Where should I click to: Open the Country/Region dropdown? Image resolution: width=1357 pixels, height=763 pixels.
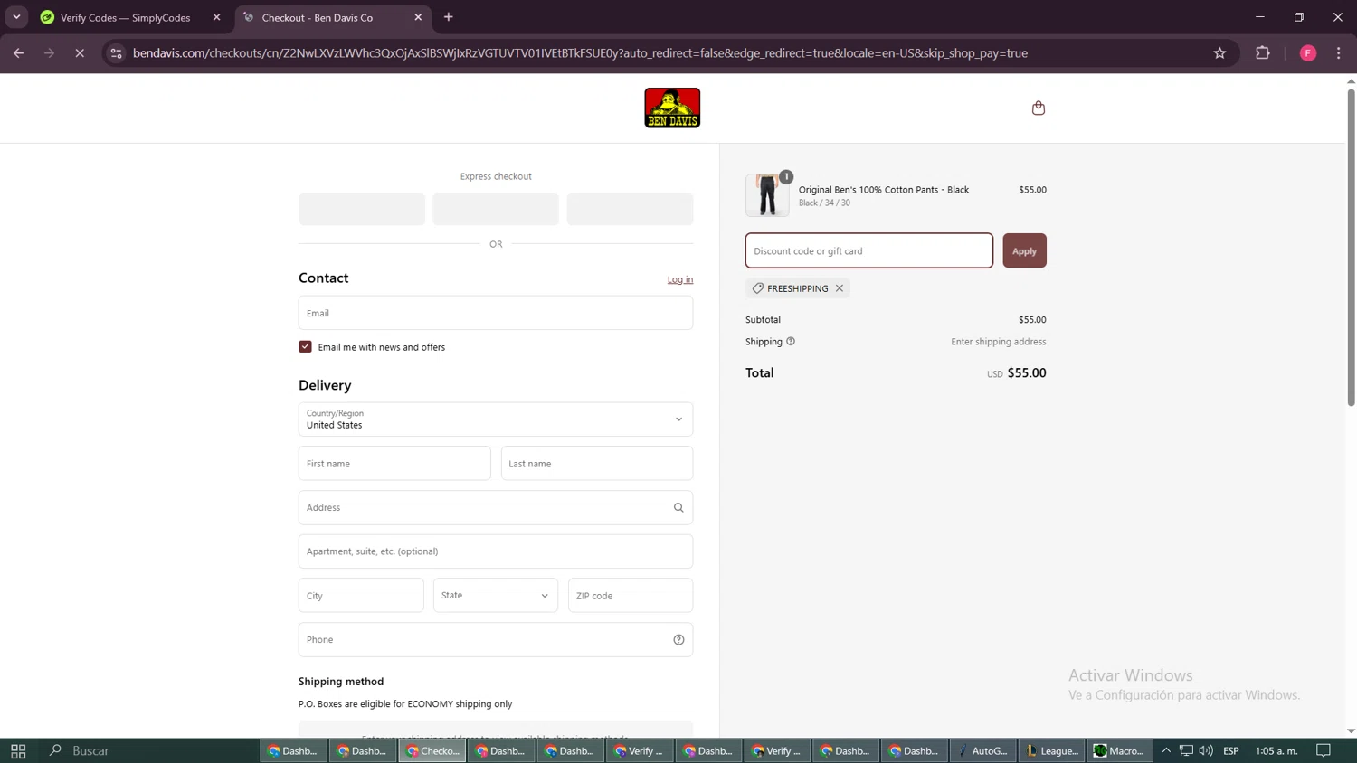pos(496,419)
